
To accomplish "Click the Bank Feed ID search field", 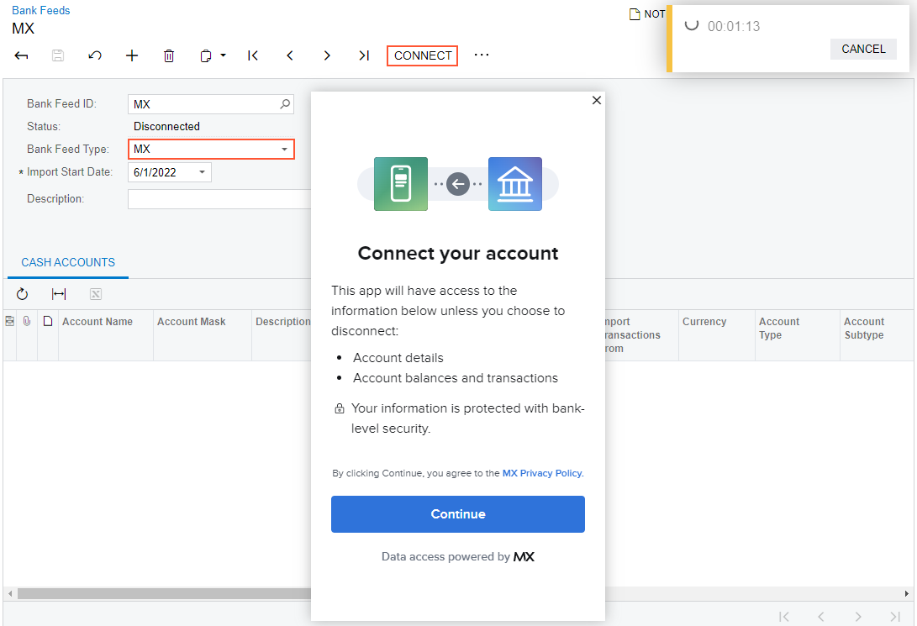I will [203, 104].
